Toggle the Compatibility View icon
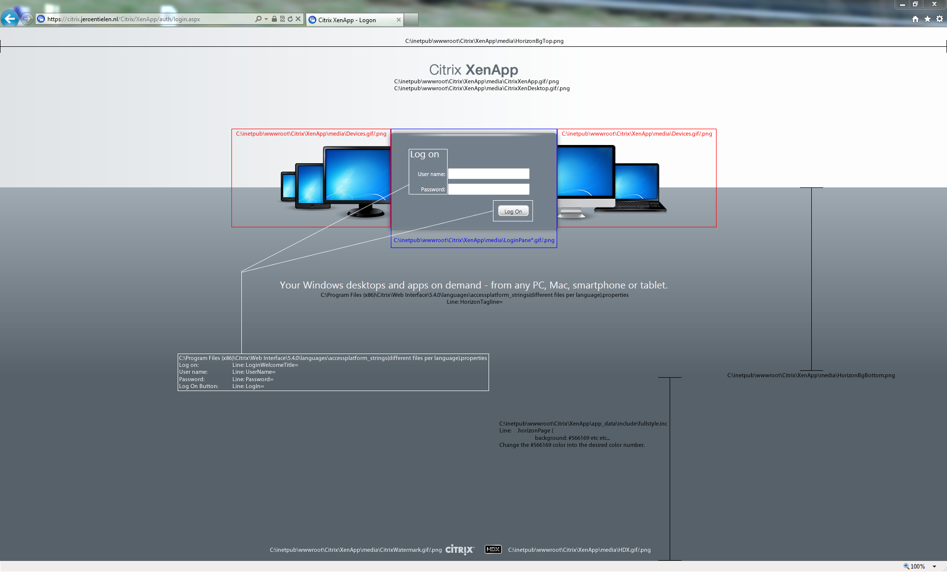 pyautogui.click(x=282, y=19)
